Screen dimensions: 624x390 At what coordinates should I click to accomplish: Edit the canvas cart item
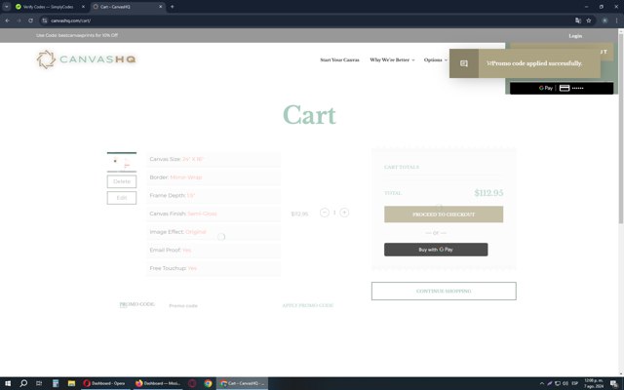(x=122, y=198)
